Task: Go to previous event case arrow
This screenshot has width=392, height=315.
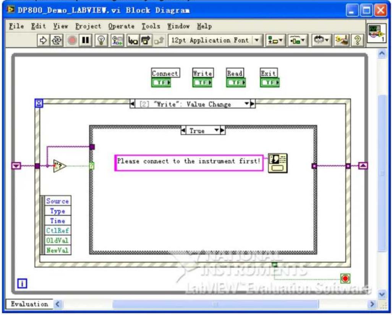Action: 132,104
